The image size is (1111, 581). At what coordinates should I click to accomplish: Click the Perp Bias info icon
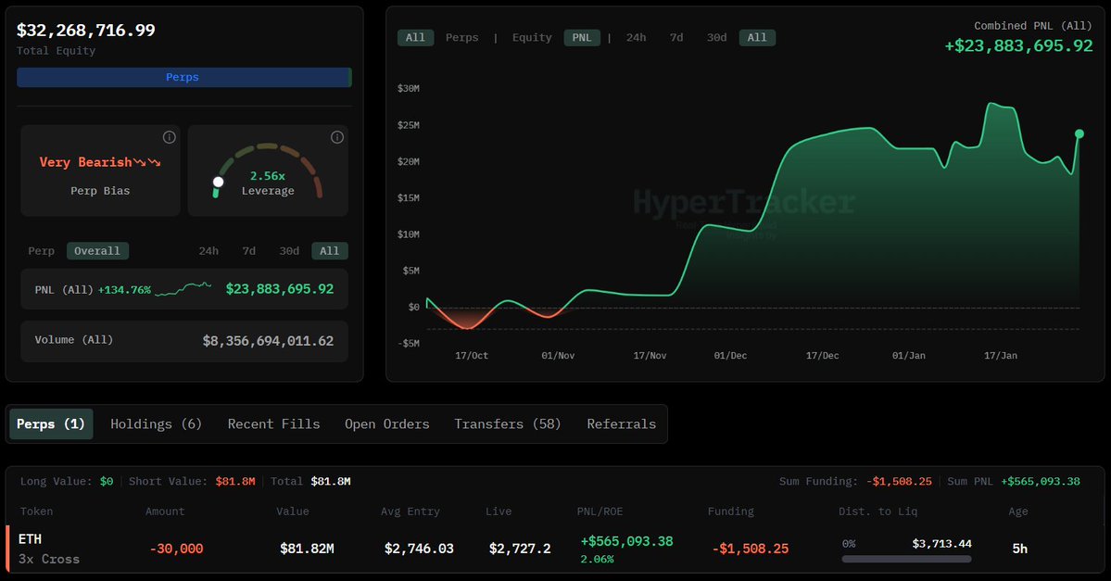(169, 137)
